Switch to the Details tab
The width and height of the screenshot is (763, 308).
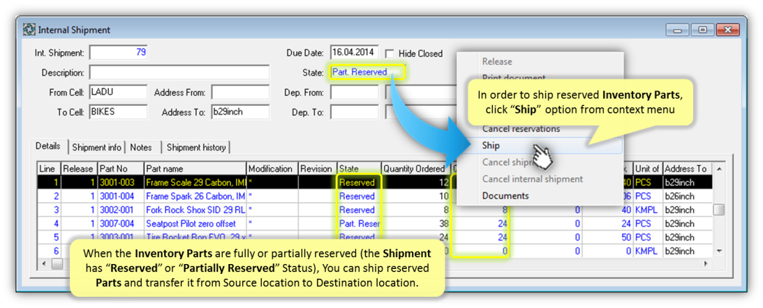click(48, 146)
